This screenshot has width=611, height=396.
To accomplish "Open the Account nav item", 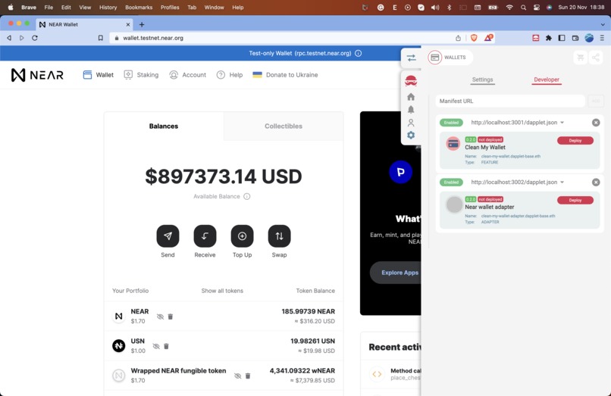I will point(187,75).
